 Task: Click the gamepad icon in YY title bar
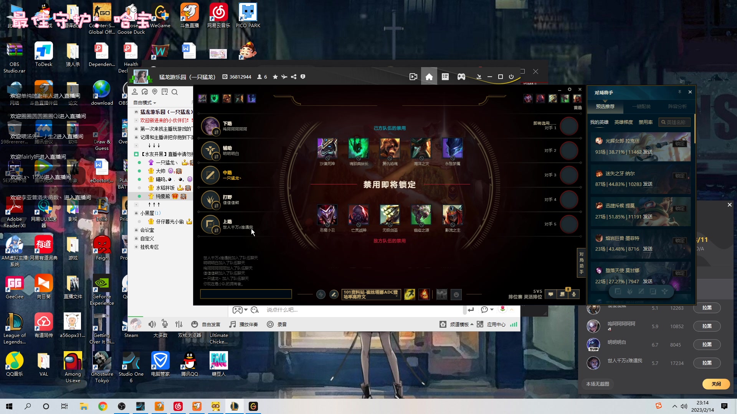coord(461,77)
